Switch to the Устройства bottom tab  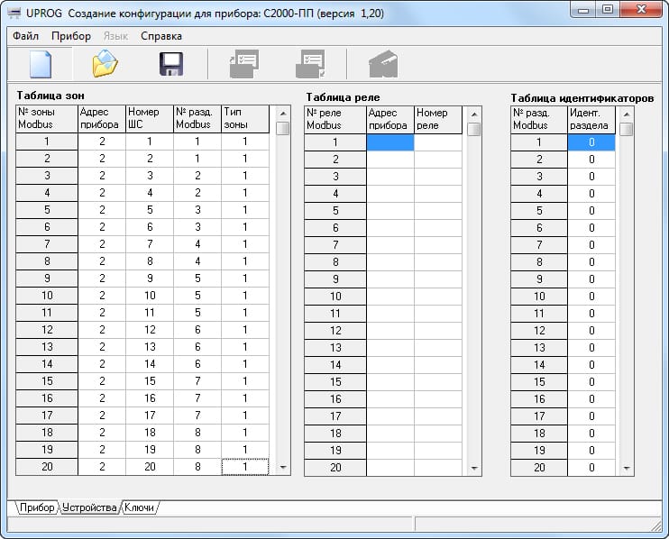89,507
